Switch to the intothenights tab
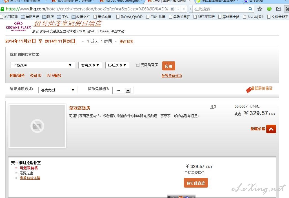Image resolution: width=289 pixels, height=198 pixels. 121,1
